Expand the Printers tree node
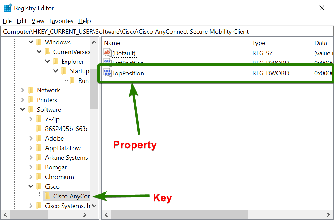The width and height of the screenshot is (334, 220). (23, 100)
